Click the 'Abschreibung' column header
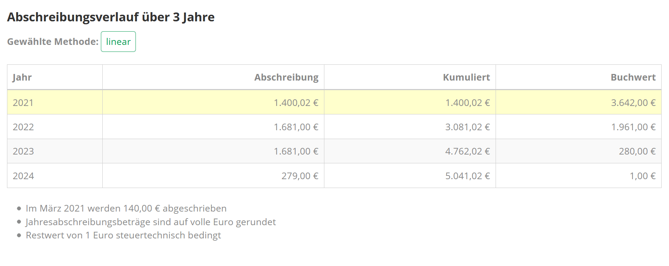This screenshot has width=669, height=266. click(x=286, y=77)
